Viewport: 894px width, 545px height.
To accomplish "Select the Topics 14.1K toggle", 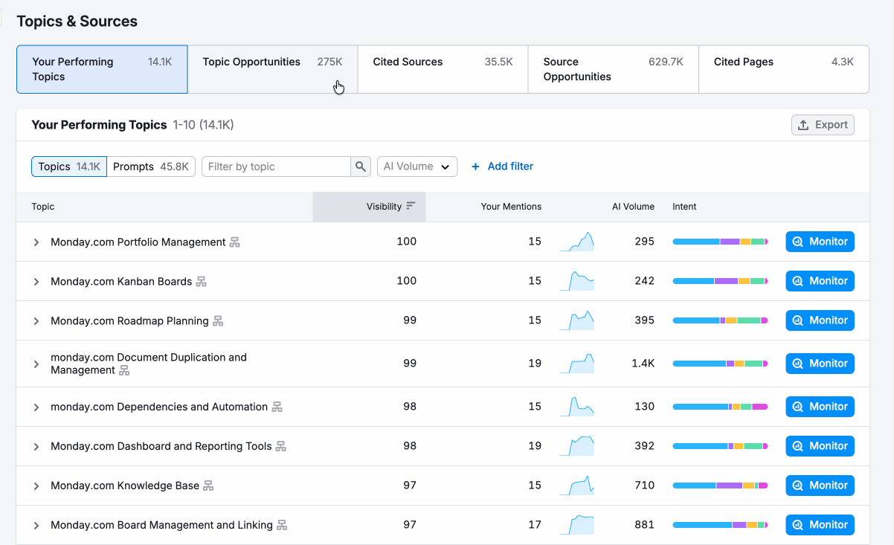I will 69,167.
